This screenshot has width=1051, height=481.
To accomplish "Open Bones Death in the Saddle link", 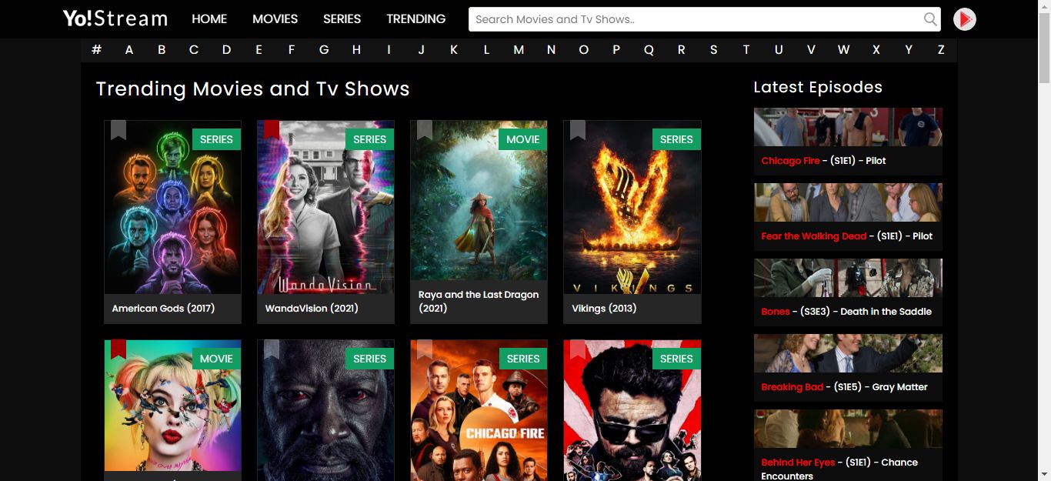I will pyautogui.click(x=846, y=312).
